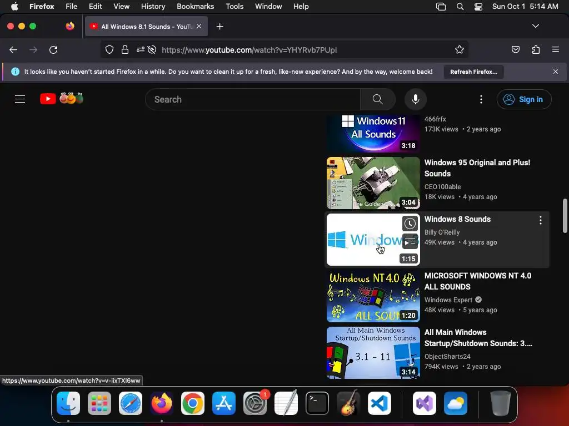Image resolution: width=569 pixels, height=426 pixels.
Task: Start voice search with the microphone icon
Action: [416, 99]
